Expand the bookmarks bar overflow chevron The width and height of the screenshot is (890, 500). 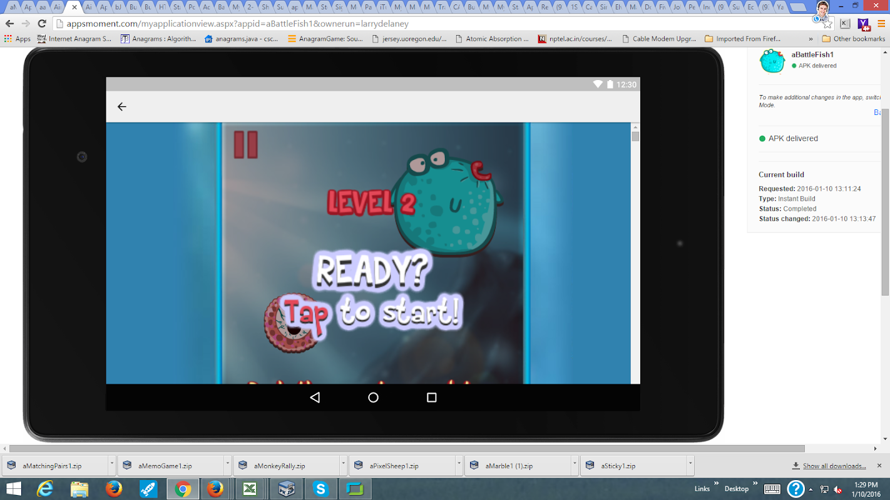click(811, 39)
